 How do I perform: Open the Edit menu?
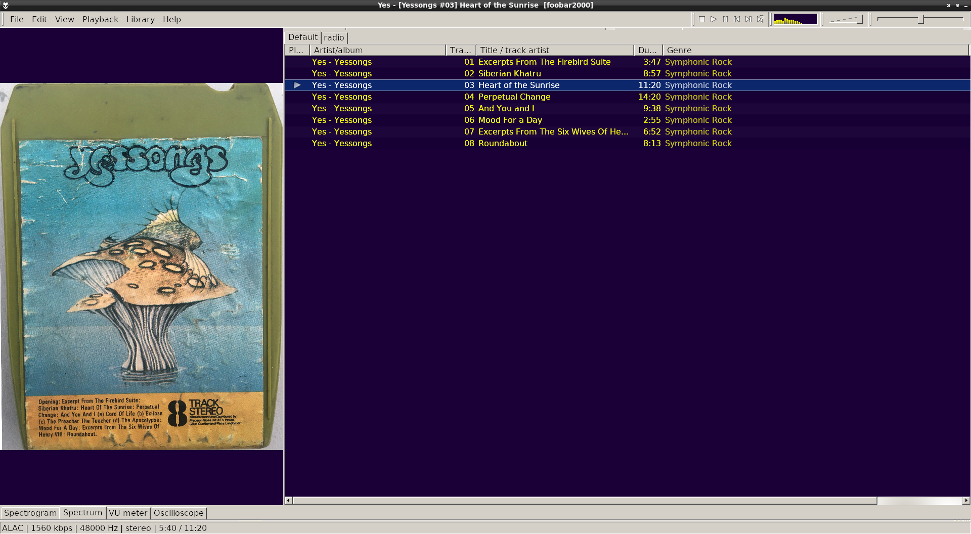pos(39,19)
